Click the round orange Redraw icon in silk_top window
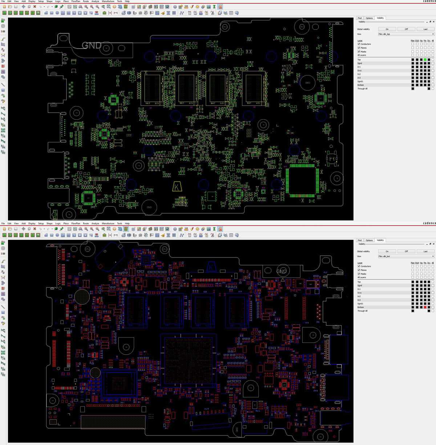The height and width of the screenshot is (445, 436). point(114,7)
